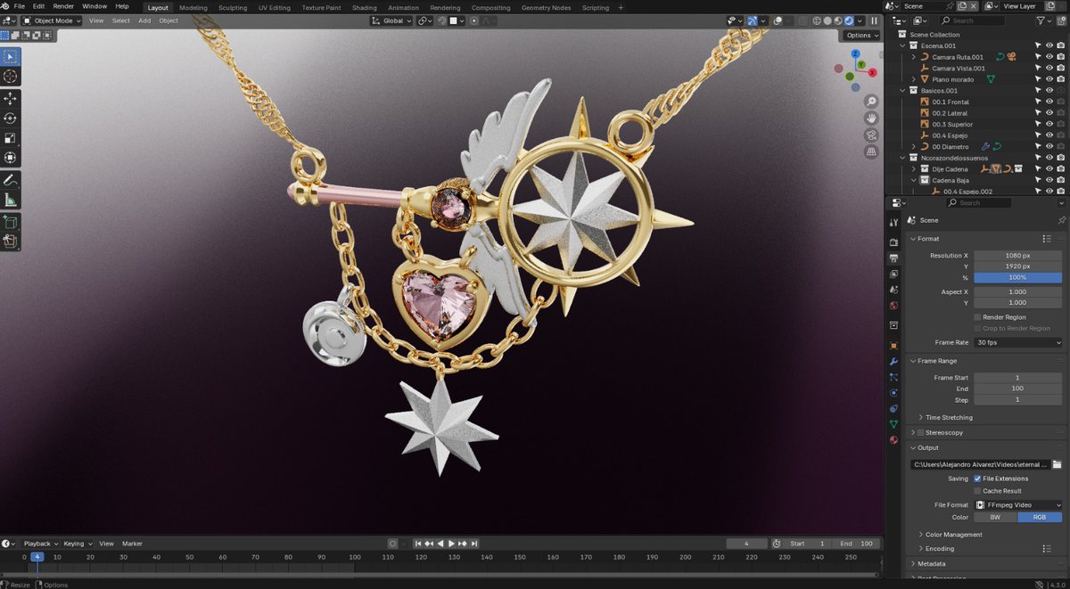Viewport: 1070px width, 589px height.
Task: Uncheck the File Extensions checkbox
Action: tap(978, 479)
